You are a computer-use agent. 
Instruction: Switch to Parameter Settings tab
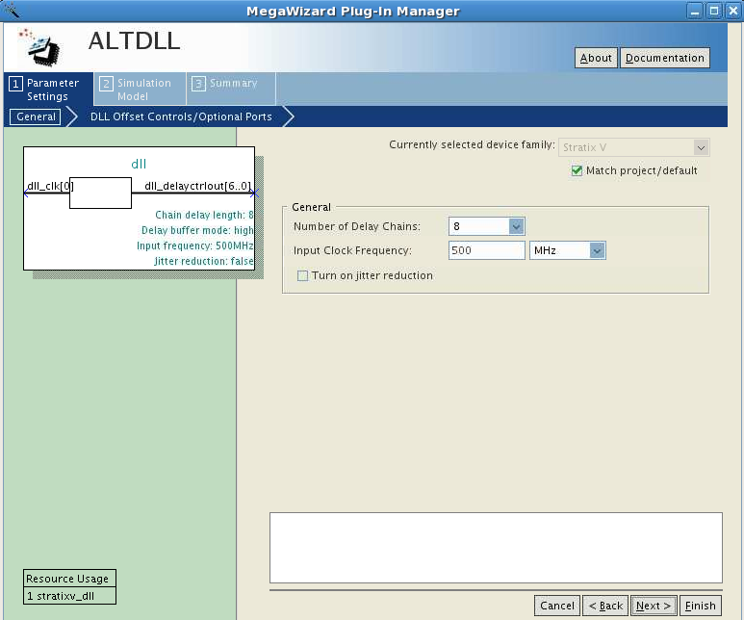(x=48, y=90)
